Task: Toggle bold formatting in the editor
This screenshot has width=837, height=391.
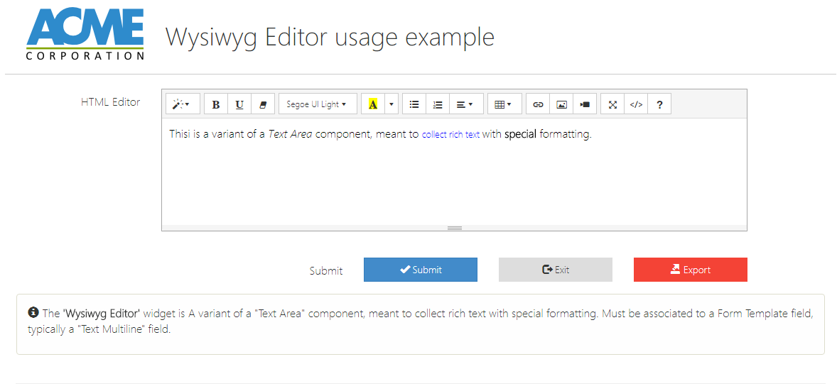Action: (x=216, y=104)
